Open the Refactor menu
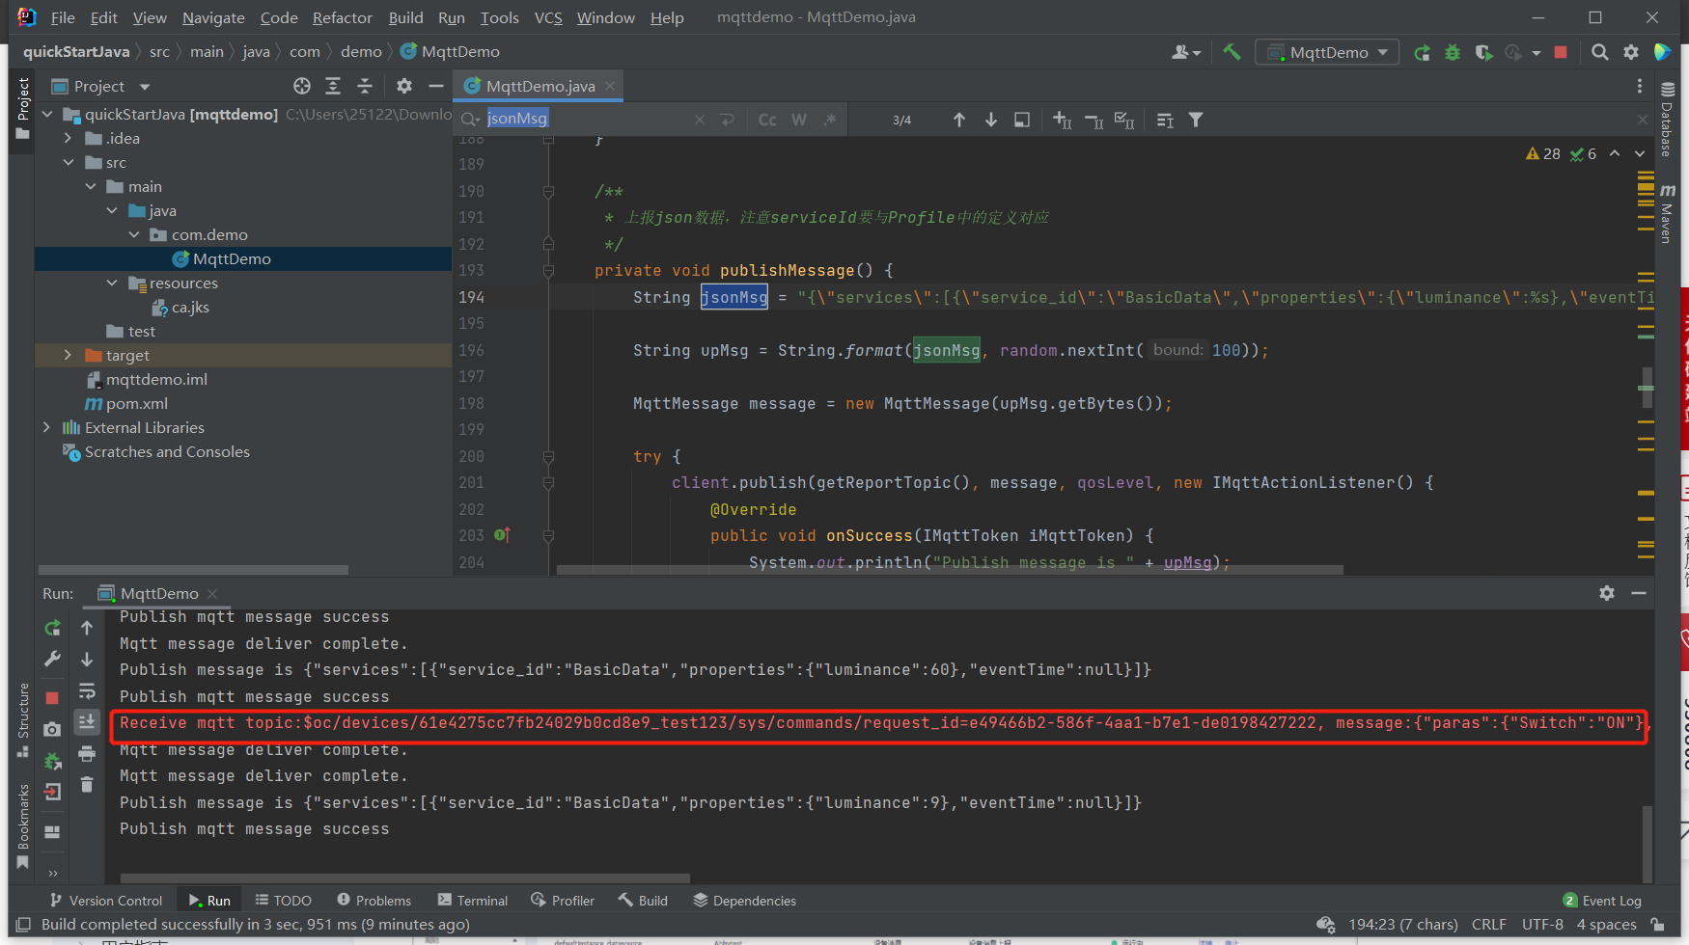Screen dimensions: 1689x945 pos(342,17)
